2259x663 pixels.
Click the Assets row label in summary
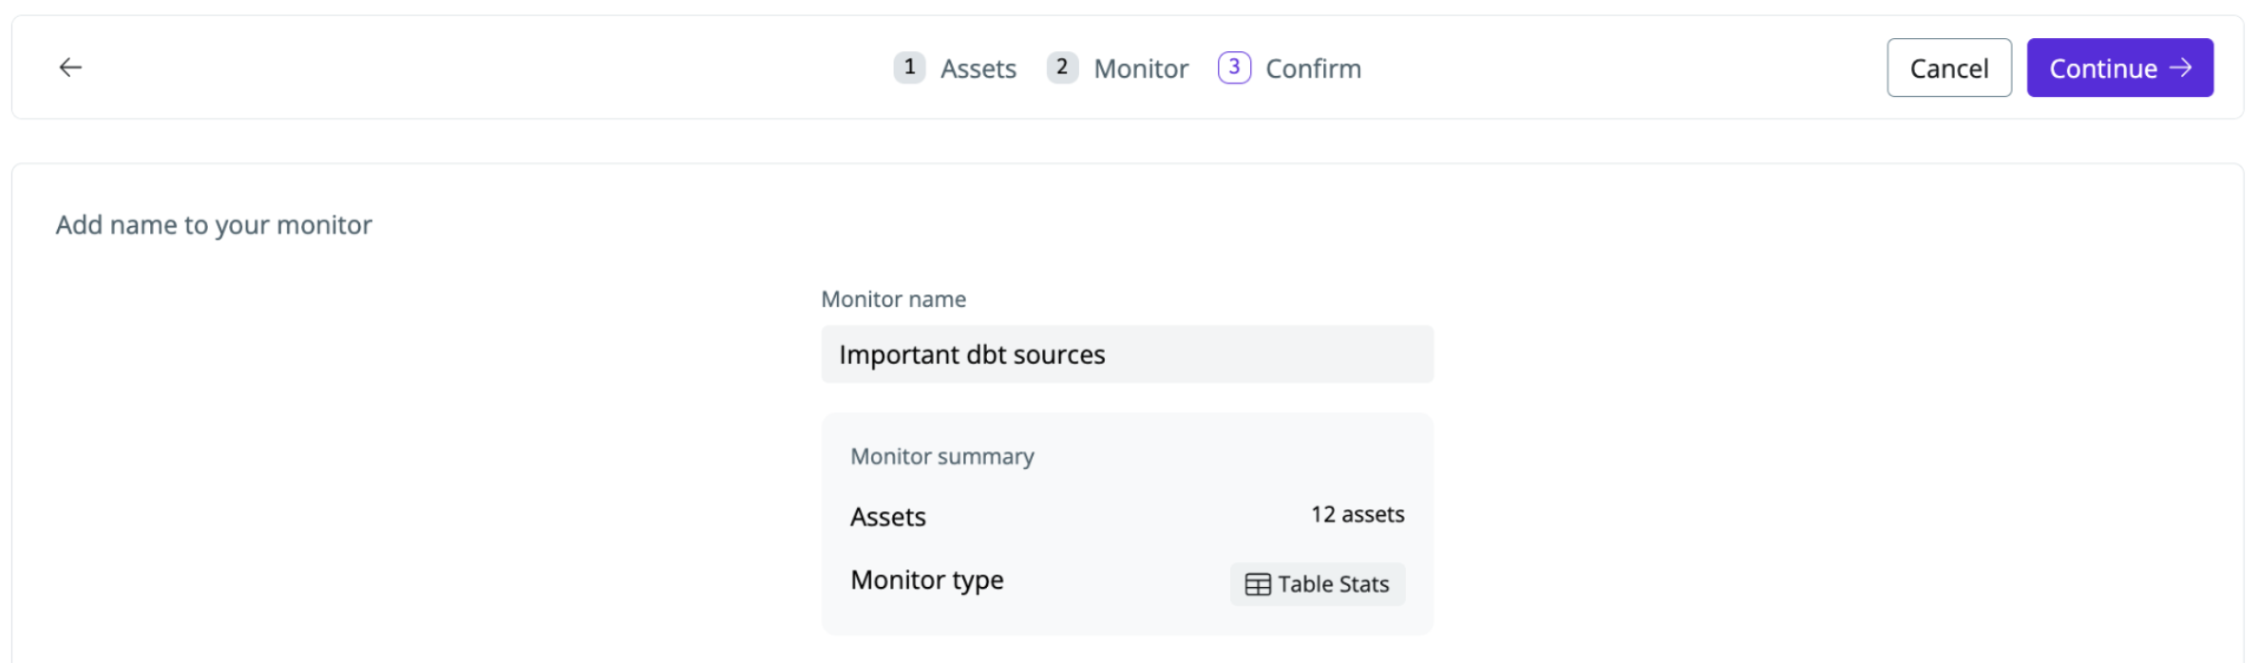pos(887,517)
